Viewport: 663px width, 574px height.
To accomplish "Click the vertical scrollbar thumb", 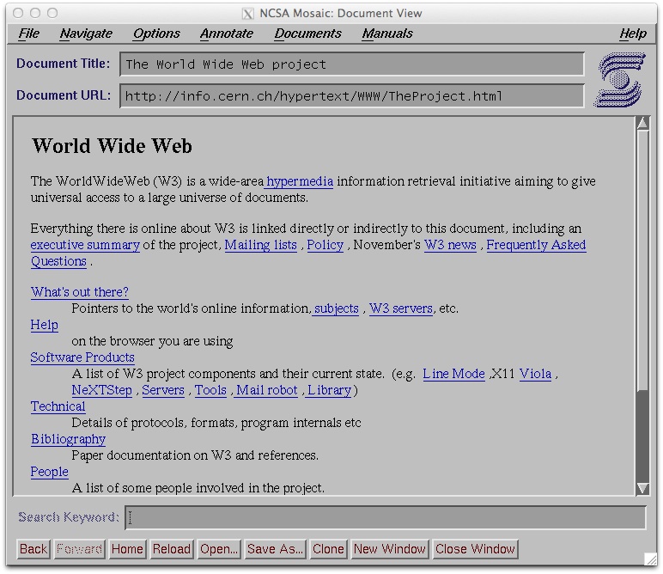I will (x=642, y=260).
